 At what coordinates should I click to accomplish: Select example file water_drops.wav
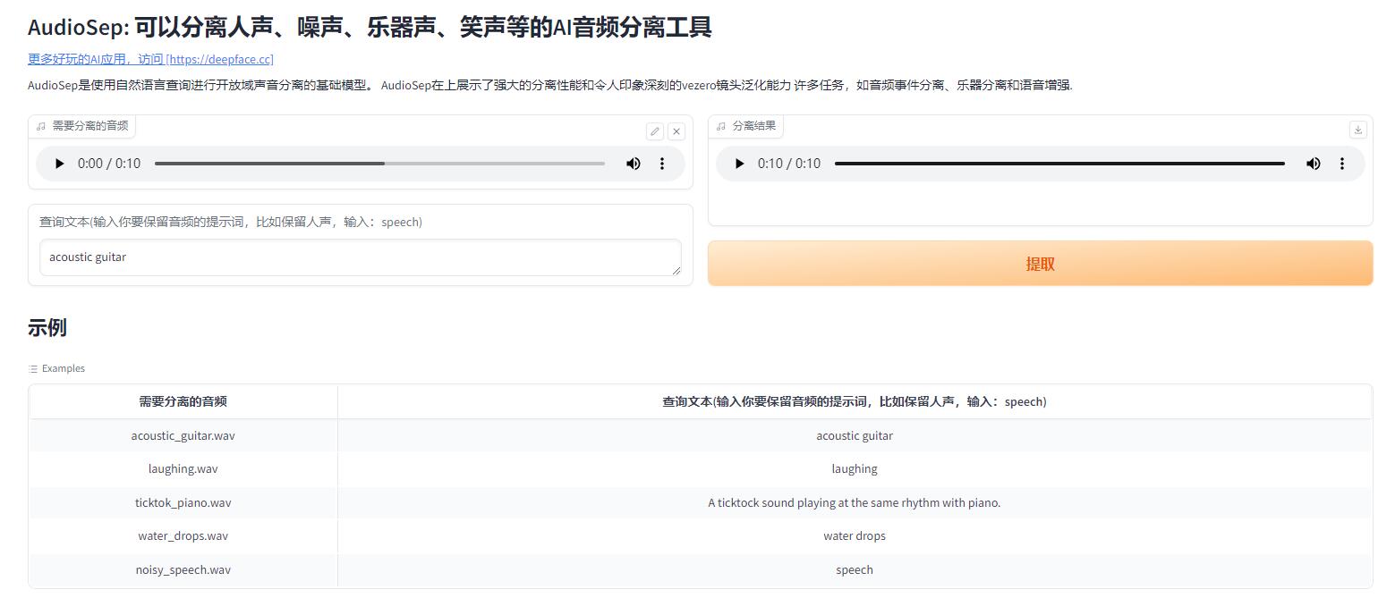click(183, 536)
